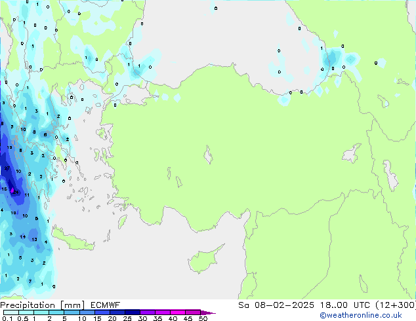Select the 0.5–1 mm legend color swatch
Viewport: 416px width, 321px height.
tap(26, 312)
